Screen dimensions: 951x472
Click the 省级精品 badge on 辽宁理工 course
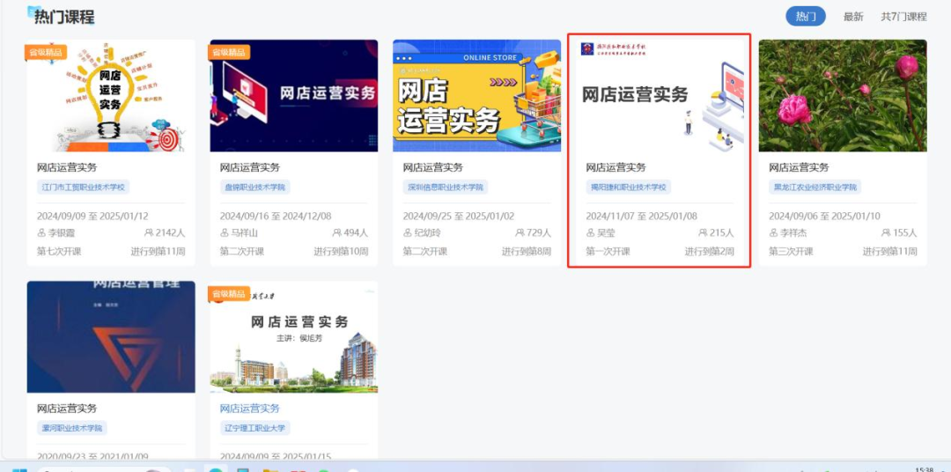pyautogui.click(x=229, y=293)
